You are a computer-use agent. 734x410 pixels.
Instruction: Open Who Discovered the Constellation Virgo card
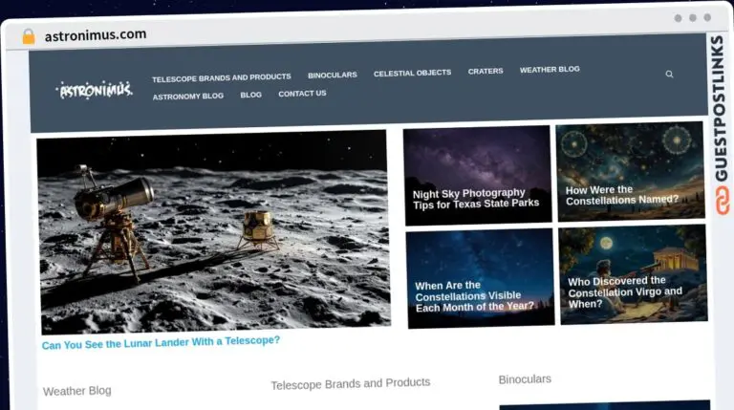click(x=634, y=274)
